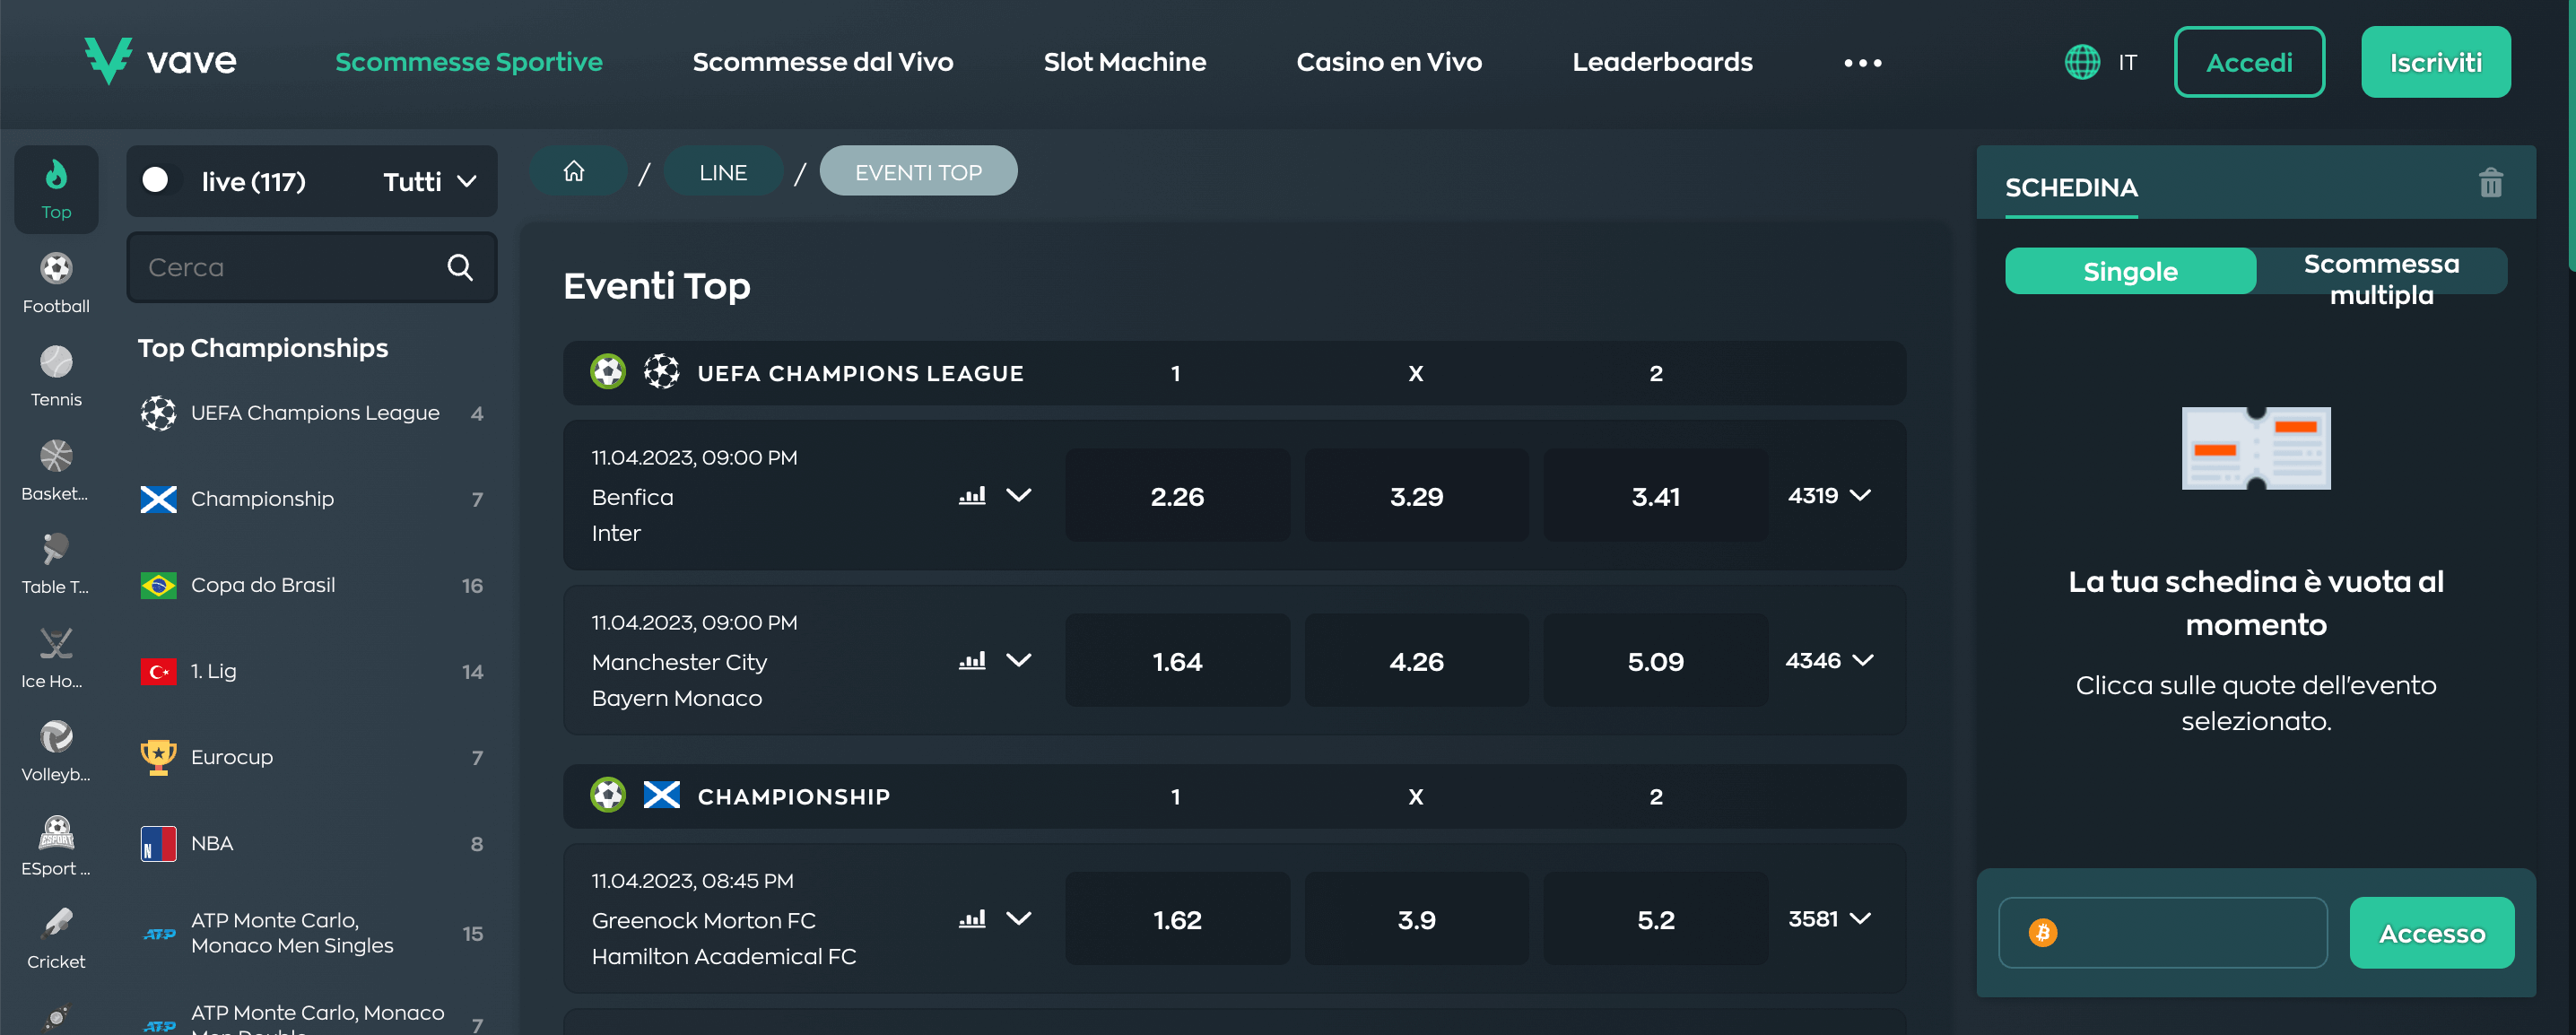Bet on Inter win at 3.41
Viewport: 2576px width, 1035px height.
[x=1655, y=495]
